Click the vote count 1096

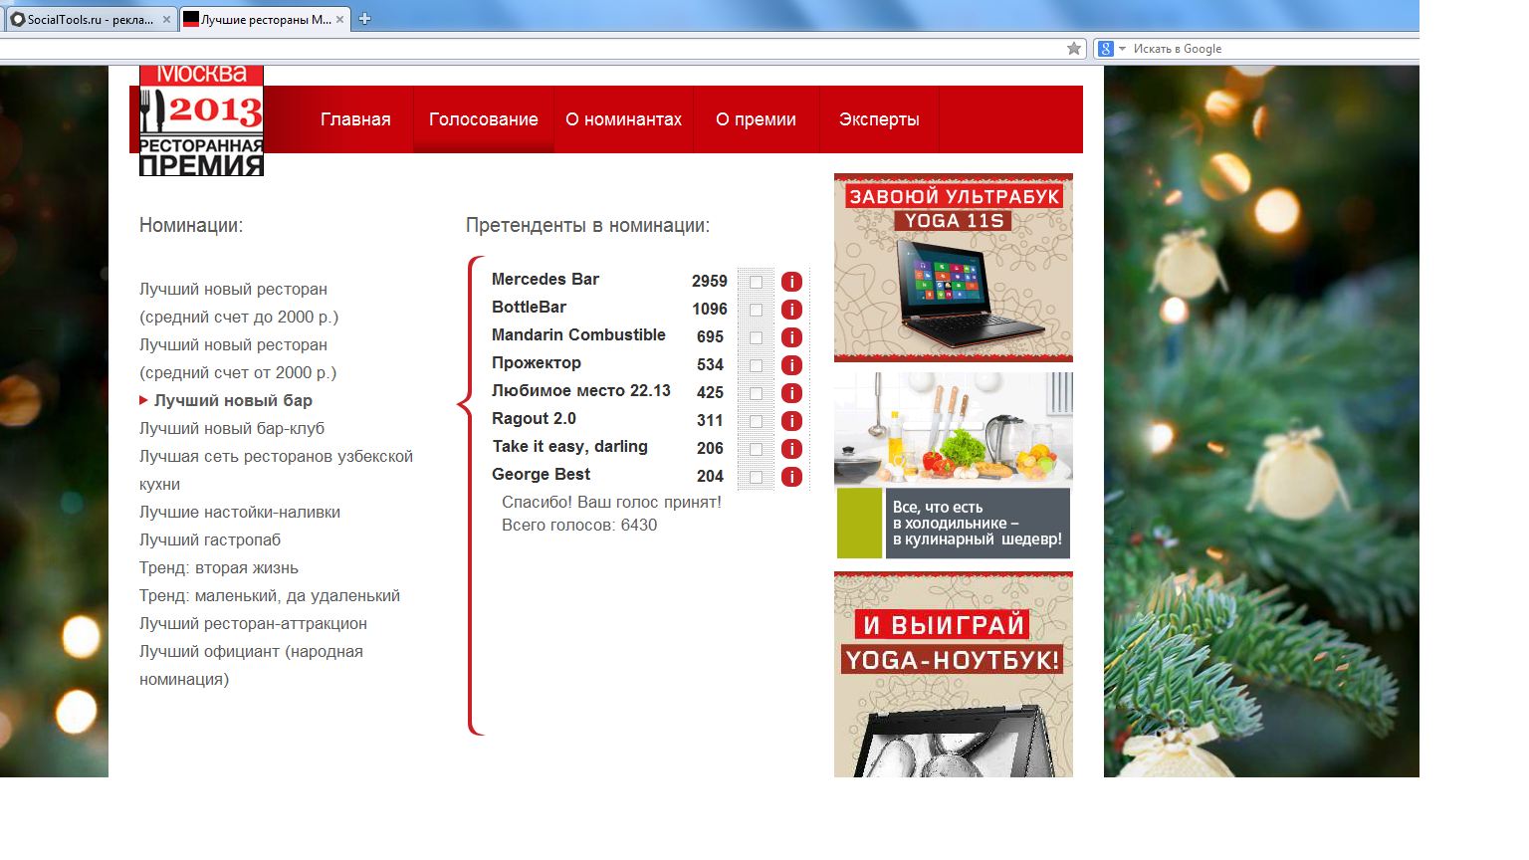point(710,310)
